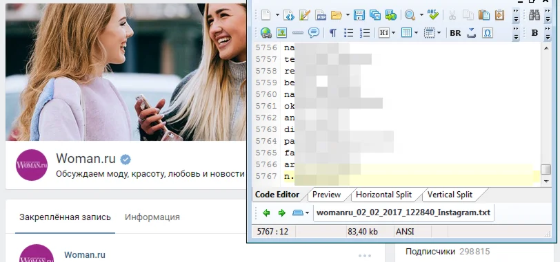Paste from the clipboard
The width and height of the screenshot is (560, 262).
[484, 15]
